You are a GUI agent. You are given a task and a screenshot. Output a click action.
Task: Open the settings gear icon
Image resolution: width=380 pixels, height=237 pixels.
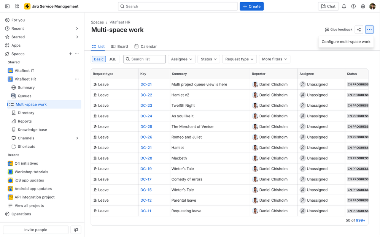pyautogui.click(x=363, y=6)
